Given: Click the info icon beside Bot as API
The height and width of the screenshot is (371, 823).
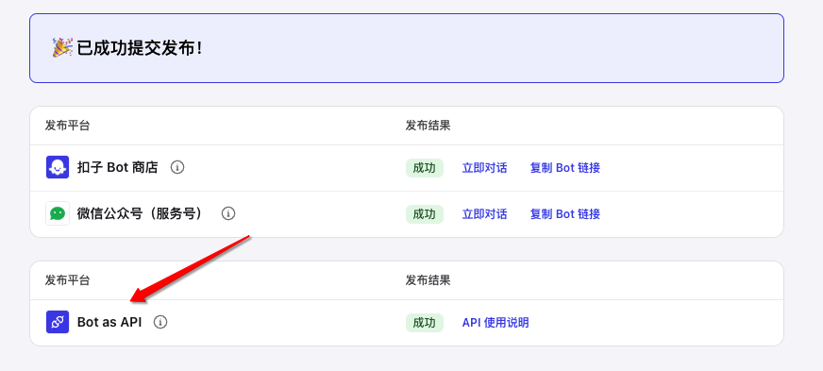Looking at the screenshot, I should 160,322.
